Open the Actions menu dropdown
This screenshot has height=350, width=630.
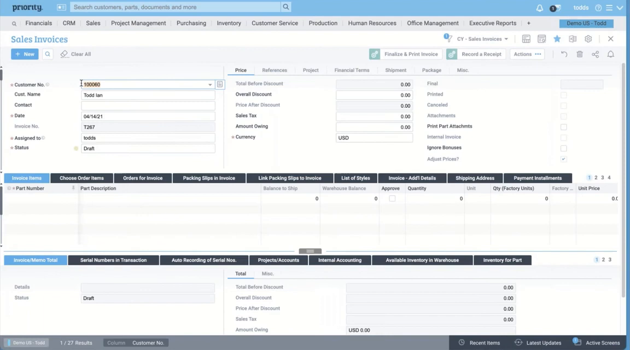(x=527, y=54)
